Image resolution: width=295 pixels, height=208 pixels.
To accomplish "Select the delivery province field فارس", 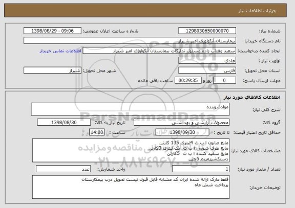I will coord(207,71).
